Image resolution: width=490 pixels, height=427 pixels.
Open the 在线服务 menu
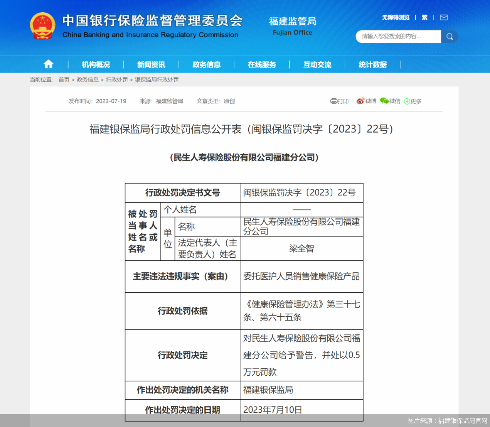click(x=262, y=64)
